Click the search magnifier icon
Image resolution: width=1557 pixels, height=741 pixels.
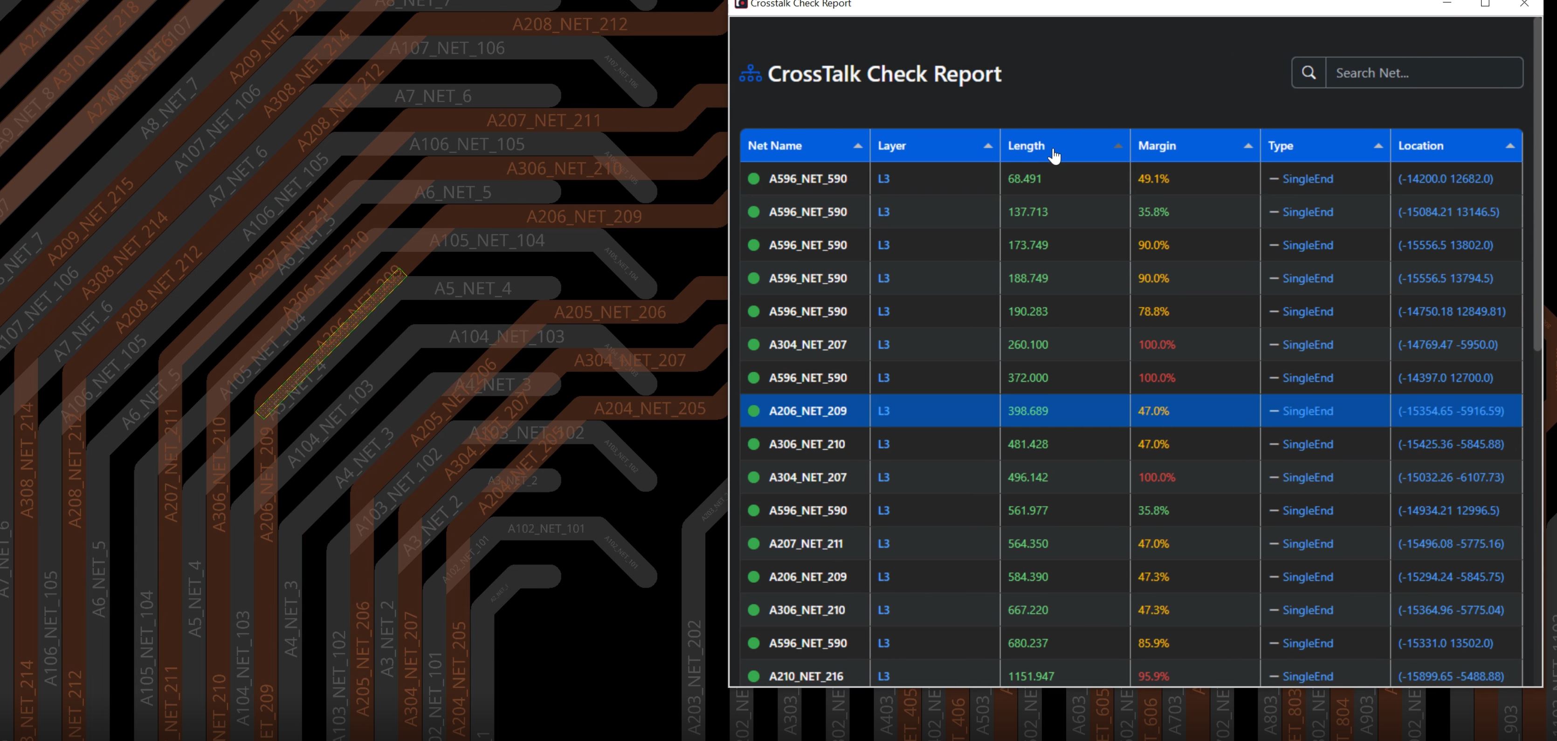coord(1309,73)
